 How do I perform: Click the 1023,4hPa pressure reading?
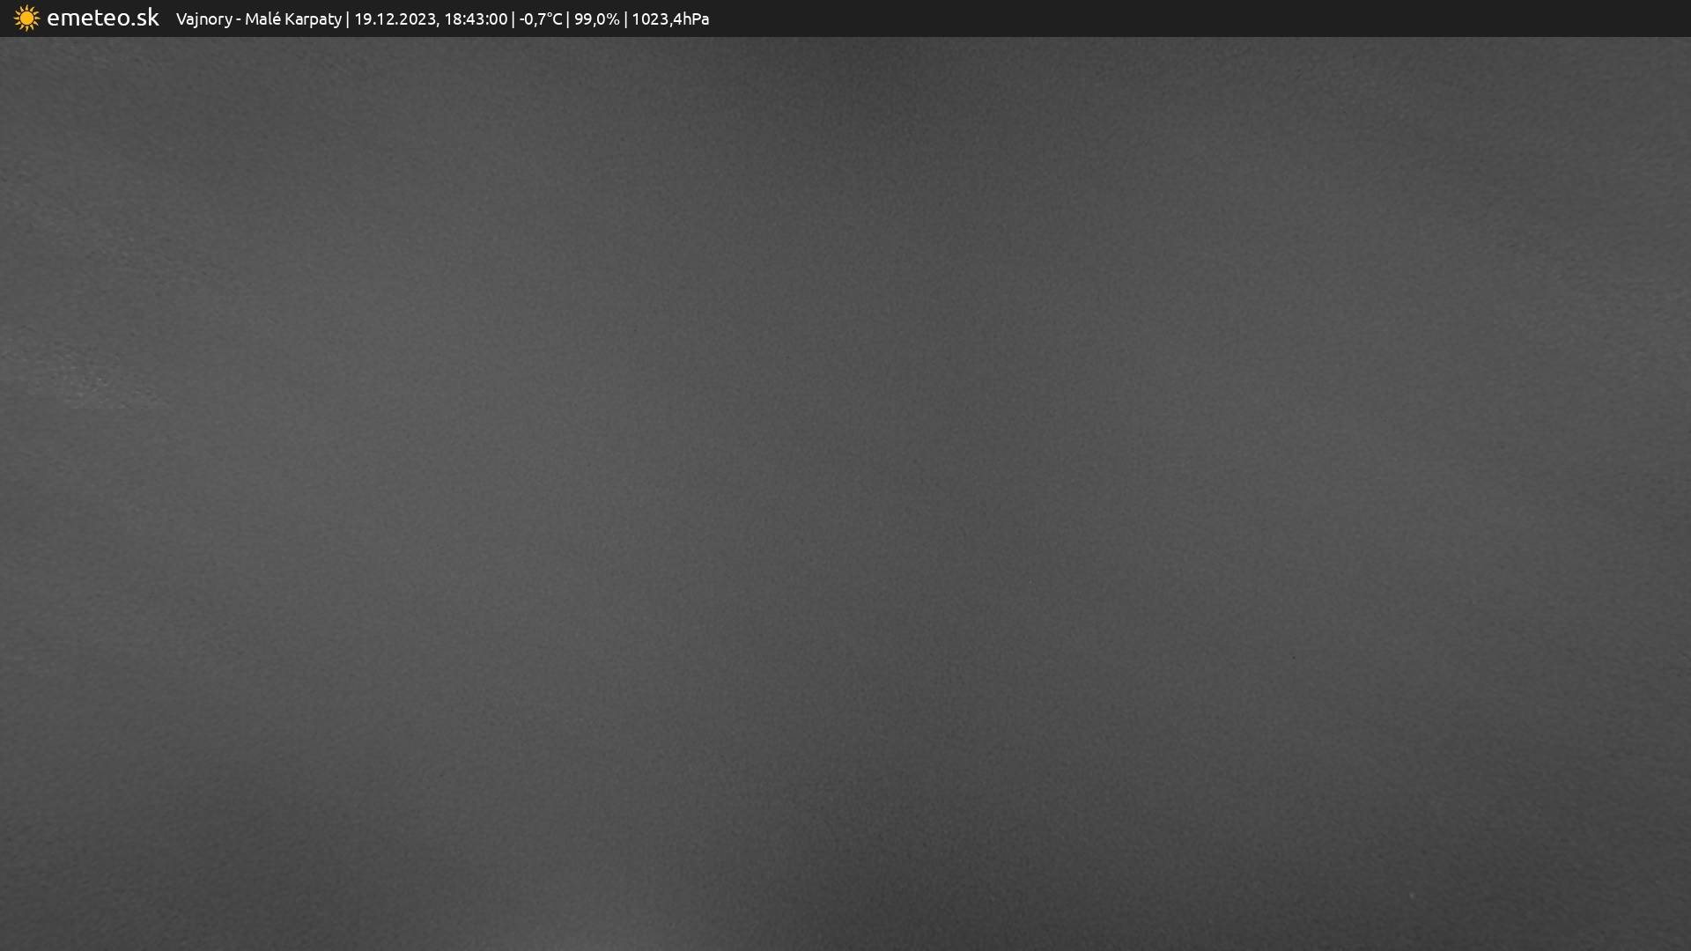point(669,19)
